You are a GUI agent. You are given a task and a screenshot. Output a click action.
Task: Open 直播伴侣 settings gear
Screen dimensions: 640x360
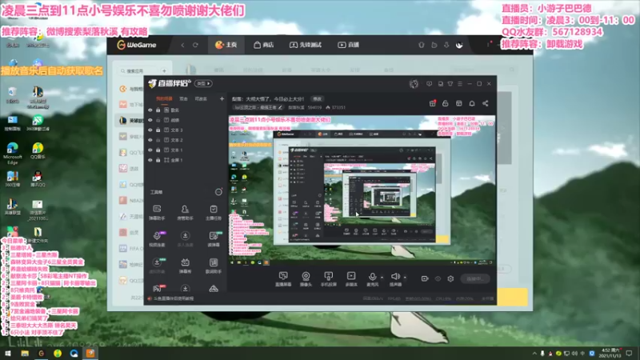click(x=450, y=278)
